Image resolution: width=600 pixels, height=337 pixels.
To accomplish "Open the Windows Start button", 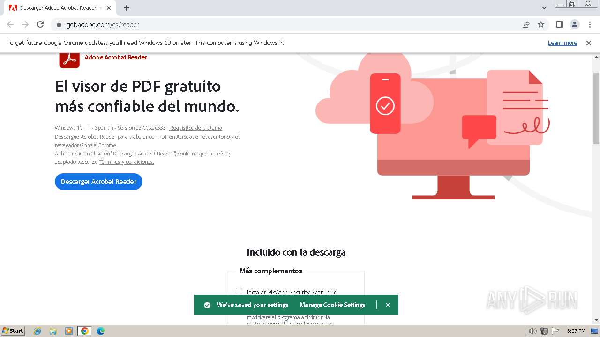I will coord(13,330).
